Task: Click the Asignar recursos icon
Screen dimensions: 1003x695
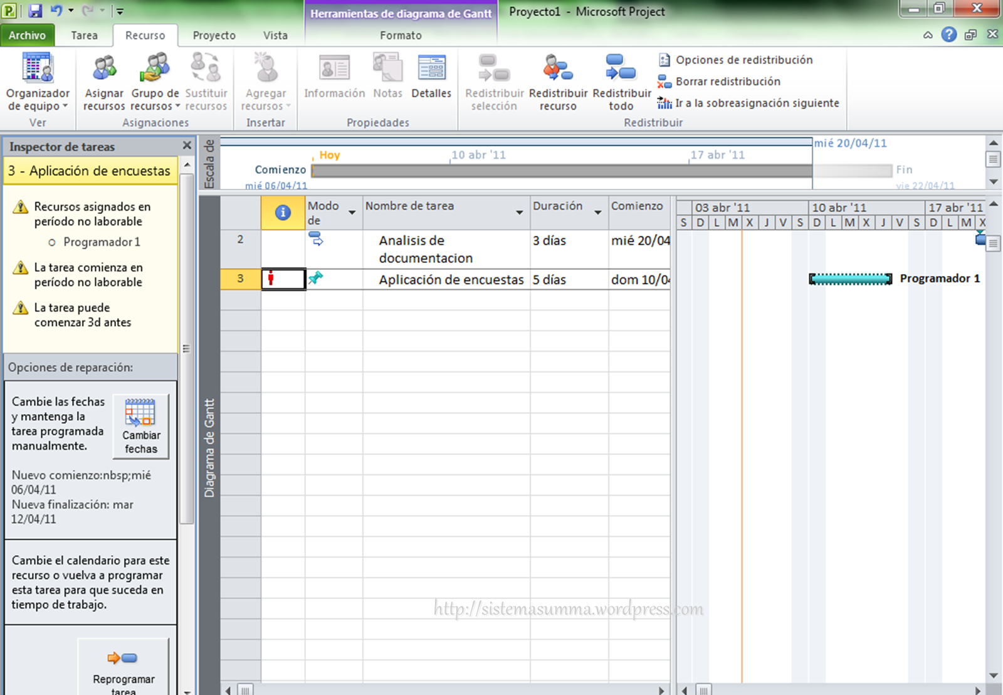Action: 104,69
